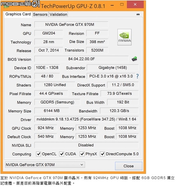
Task: Maximize the GPU-Z window
Action: 122,4
